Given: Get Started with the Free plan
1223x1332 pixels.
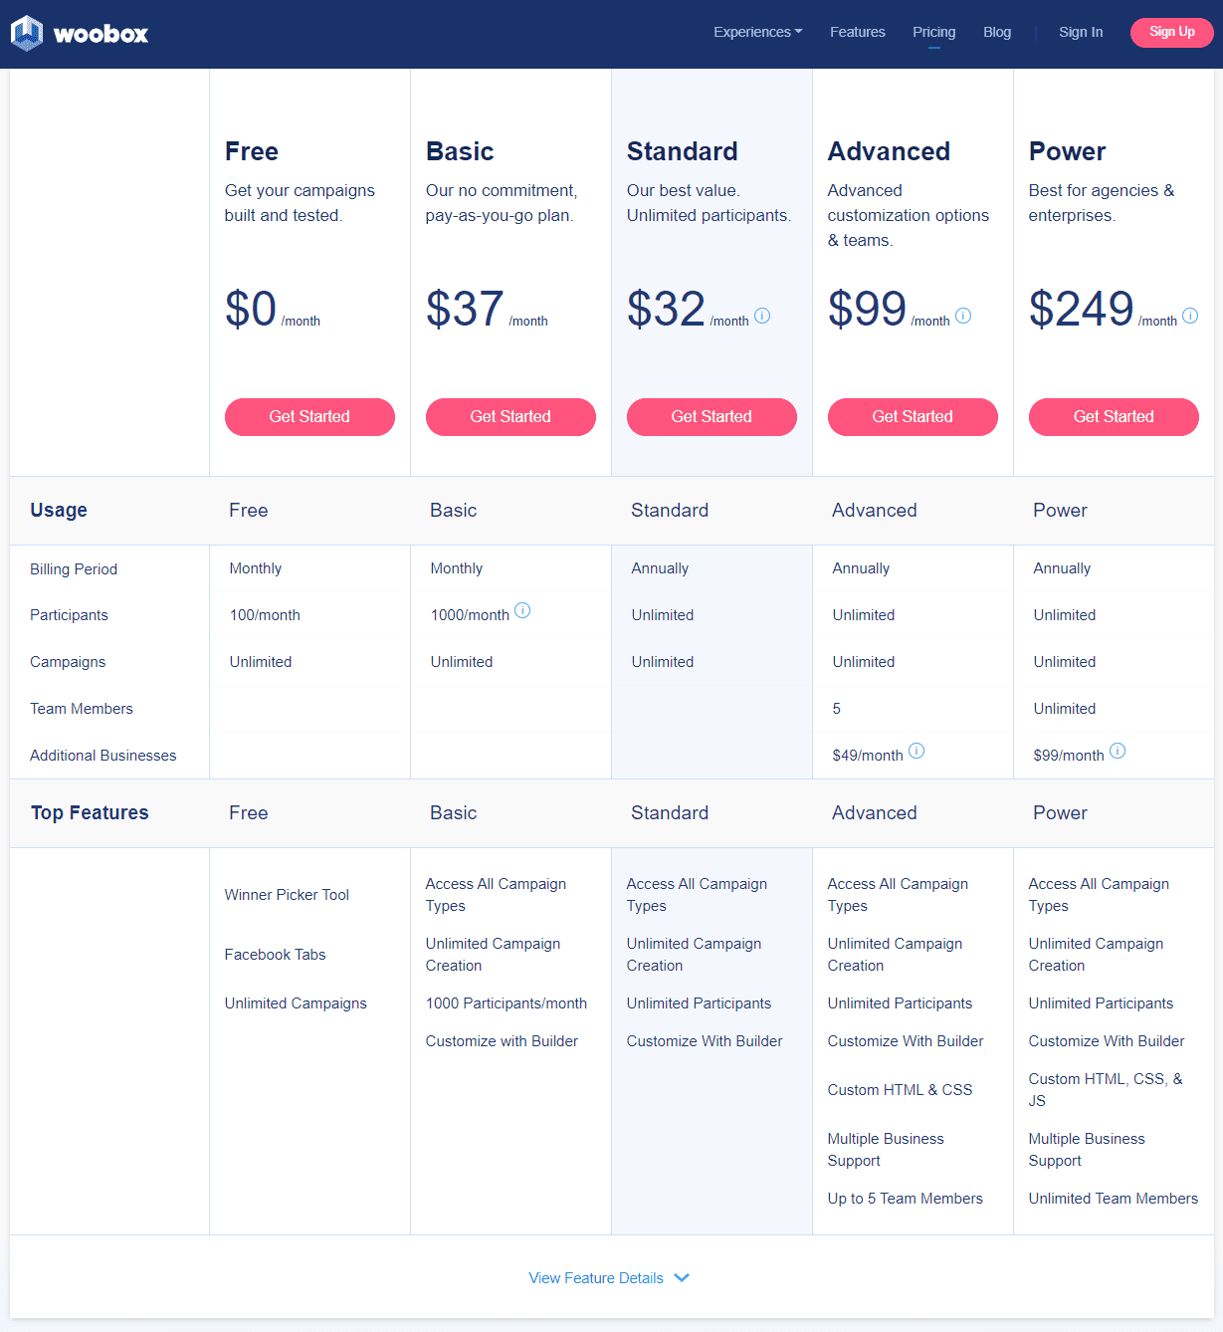Looking at the screenshot, I should pos(309,416).
